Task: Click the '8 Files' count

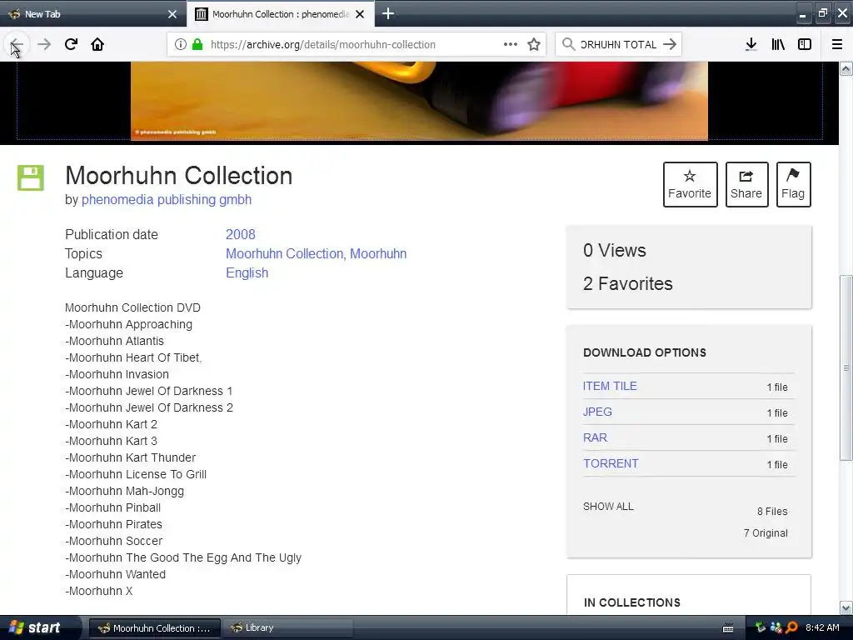Action: 772,512
